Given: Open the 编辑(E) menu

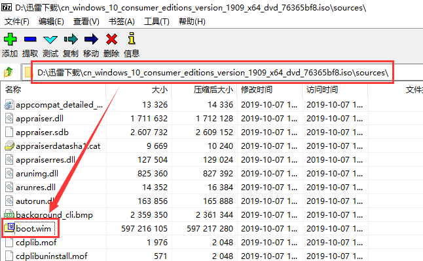Looking at the screenshot, I should 51,22.
